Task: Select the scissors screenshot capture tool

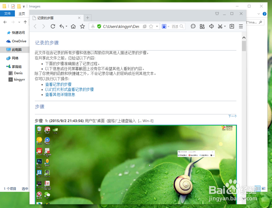Action: click(x=219, y=26)
